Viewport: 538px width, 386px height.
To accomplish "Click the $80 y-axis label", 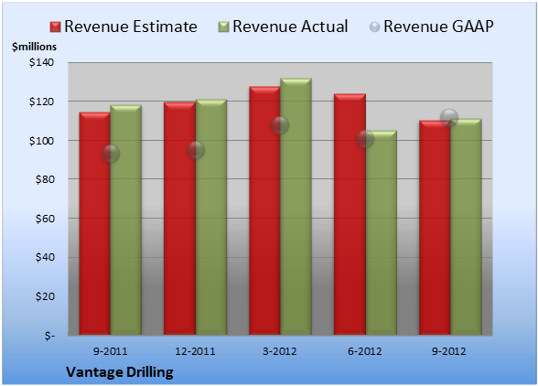I will [45, 179].
